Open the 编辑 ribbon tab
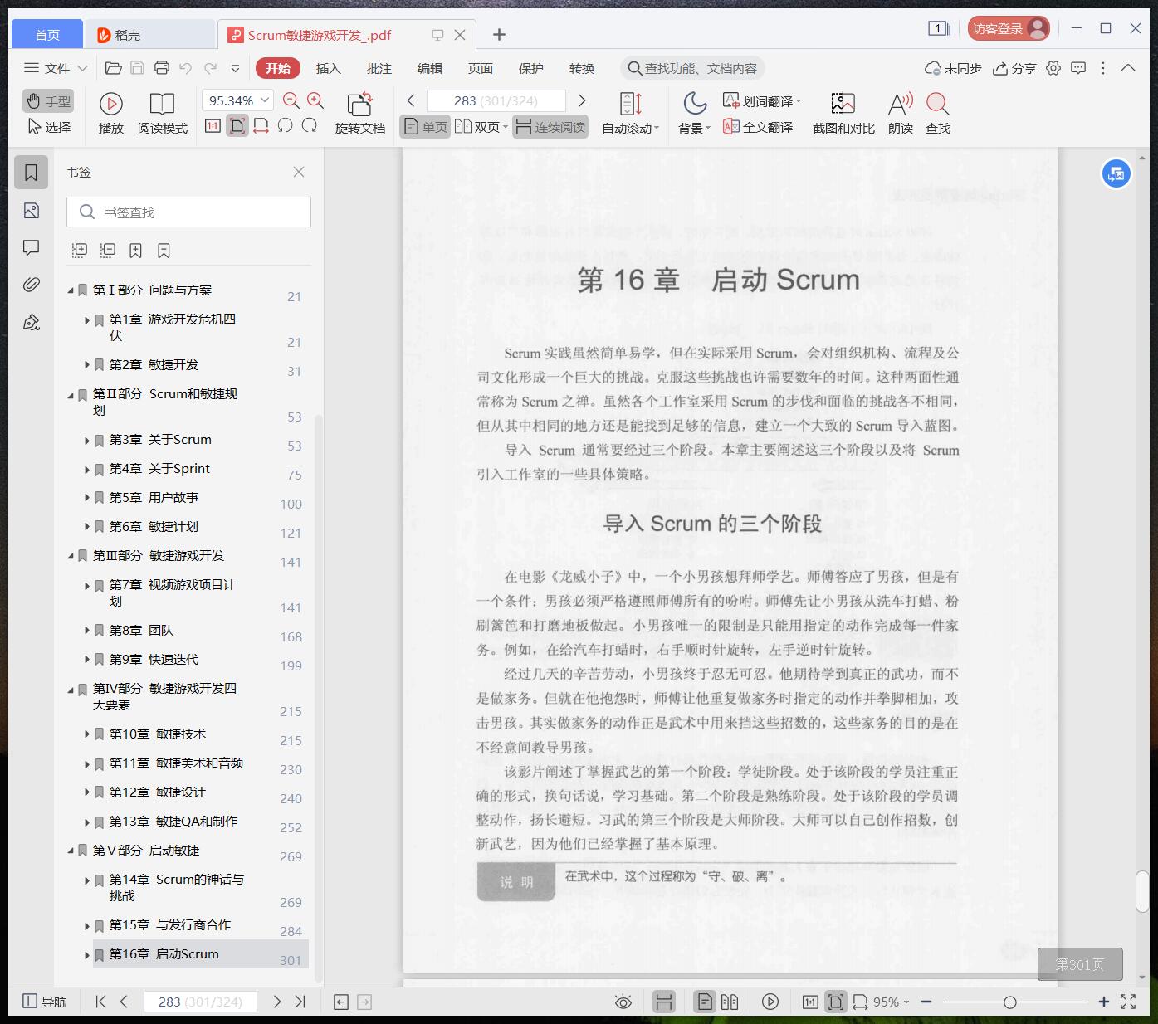 pos(430,68)
